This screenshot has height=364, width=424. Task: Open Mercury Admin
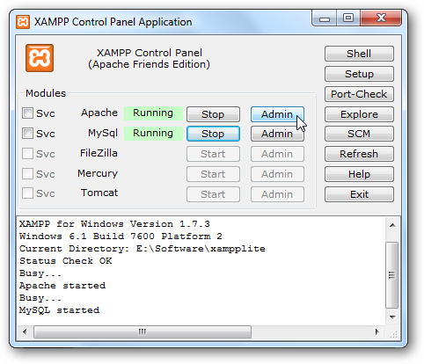[x=277, y=174]
